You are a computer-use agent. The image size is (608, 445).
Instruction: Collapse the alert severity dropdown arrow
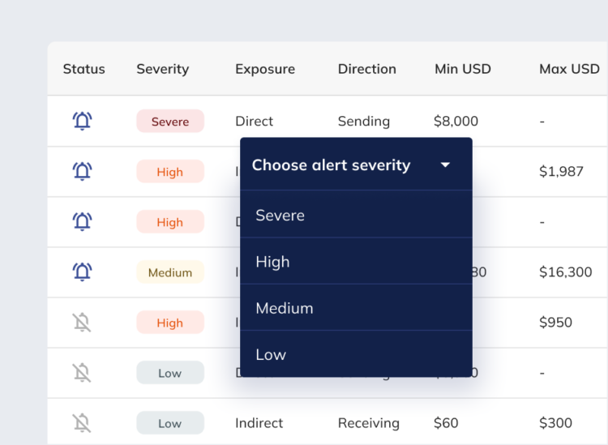point(445,165)
